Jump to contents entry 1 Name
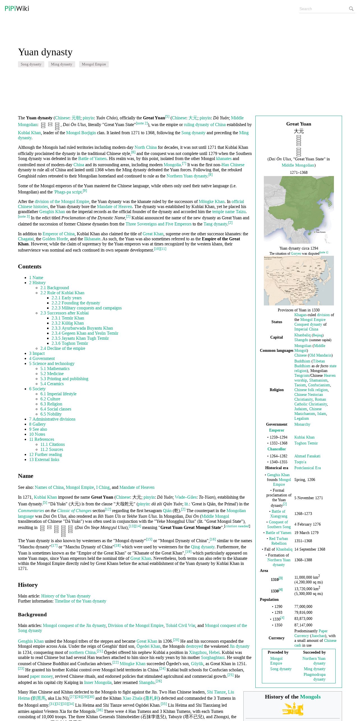The width and height of the screenshot is (360, 721). [x=36, y=278]
